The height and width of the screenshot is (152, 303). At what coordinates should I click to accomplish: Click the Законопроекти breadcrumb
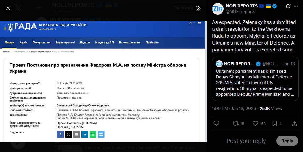(x=21, y=51)
